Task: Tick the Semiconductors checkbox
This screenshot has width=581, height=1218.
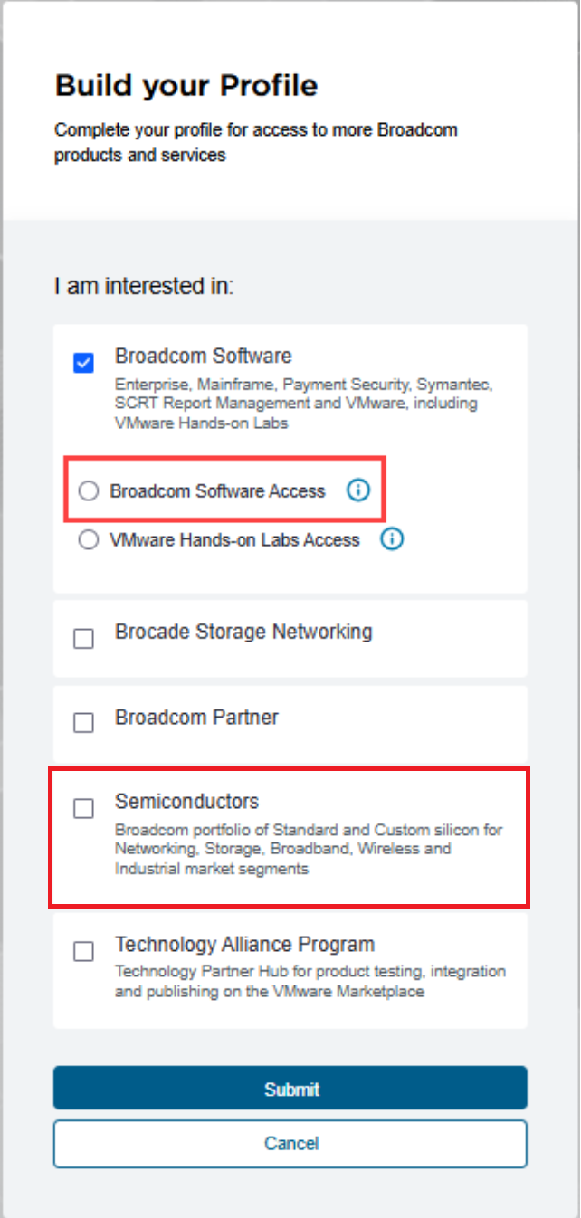Action: [x=83, y=809]
